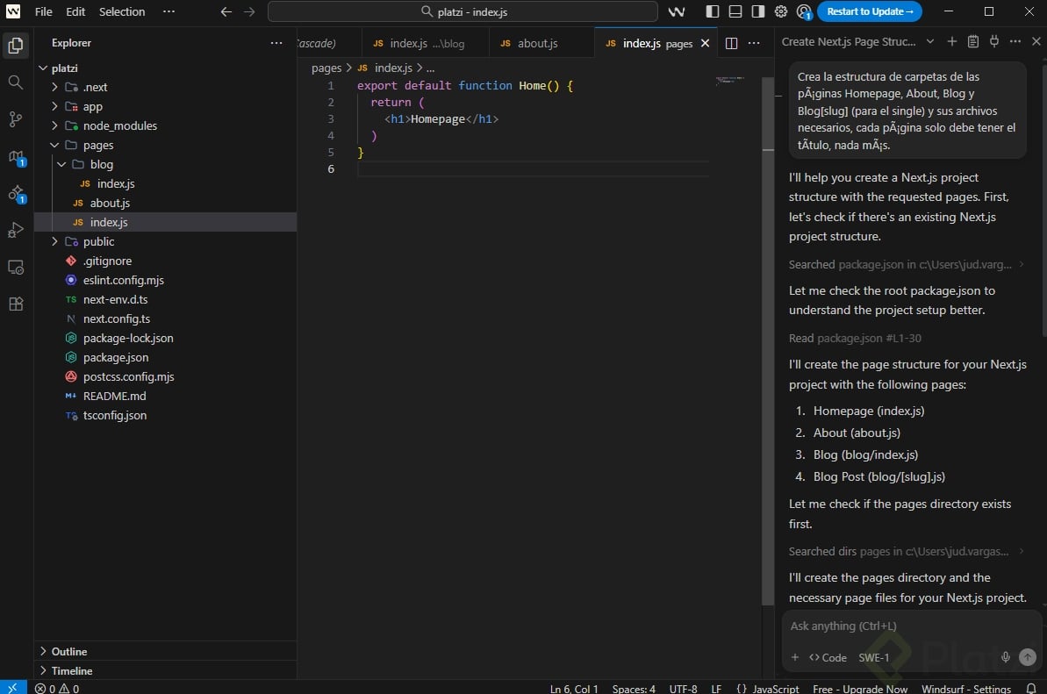1047x694 pixels.
Task: Focus the Ask anything input field
Action: click(904, 626)
